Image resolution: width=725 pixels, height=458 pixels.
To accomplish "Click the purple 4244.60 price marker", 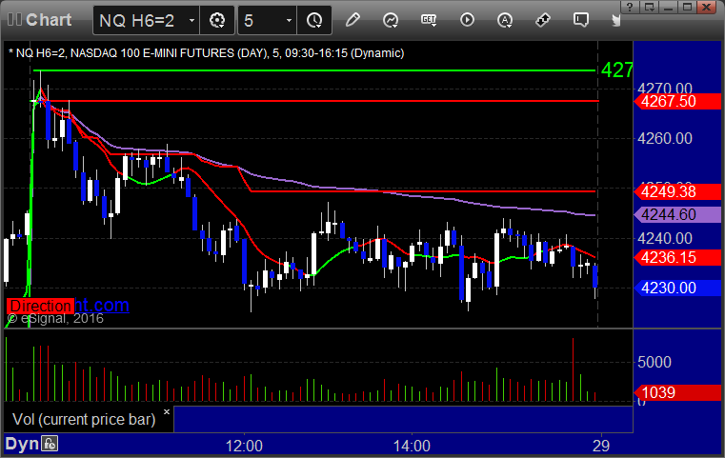I will [x=677, y=214].
